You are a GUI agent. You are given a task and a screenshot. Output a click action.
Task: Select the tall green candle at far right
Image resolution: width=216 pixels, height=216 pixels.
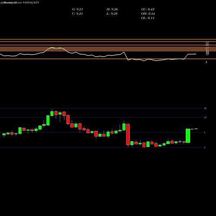point(188,136)
